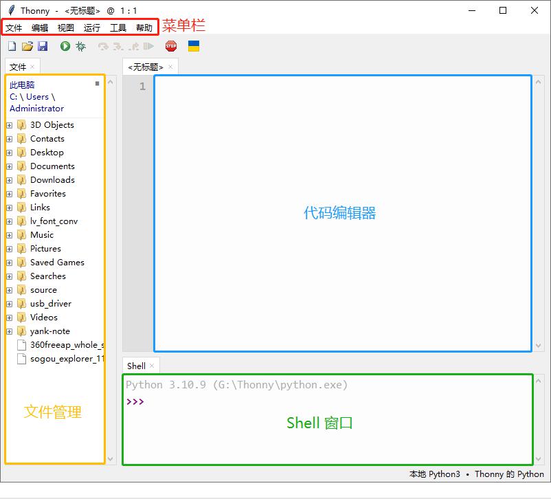This screenshot has height=499, width=551.
Task: Close the <无标题> editor tab
Action: (x=170, y=67)
